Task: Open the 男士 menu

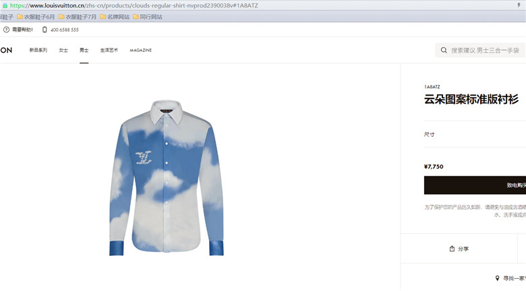Action: pyautogui.click(x=84, y=50)
